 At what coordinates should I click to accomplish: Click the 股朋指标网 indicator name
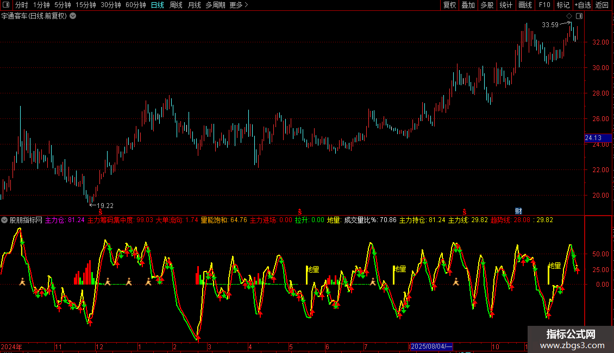pyautogui.click(x=26, y=220)
